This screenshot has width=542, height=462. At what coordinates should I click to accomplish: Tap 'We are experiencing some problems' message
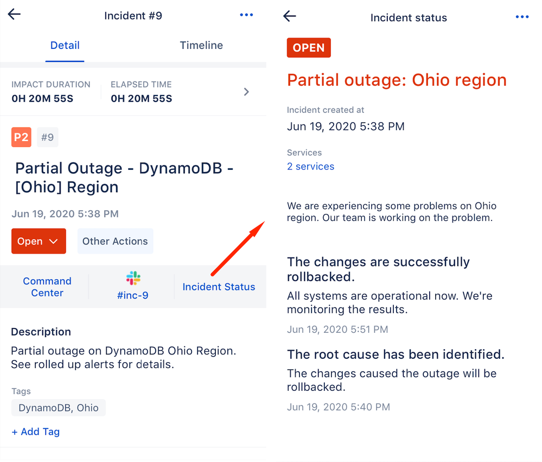pos(392,212)
